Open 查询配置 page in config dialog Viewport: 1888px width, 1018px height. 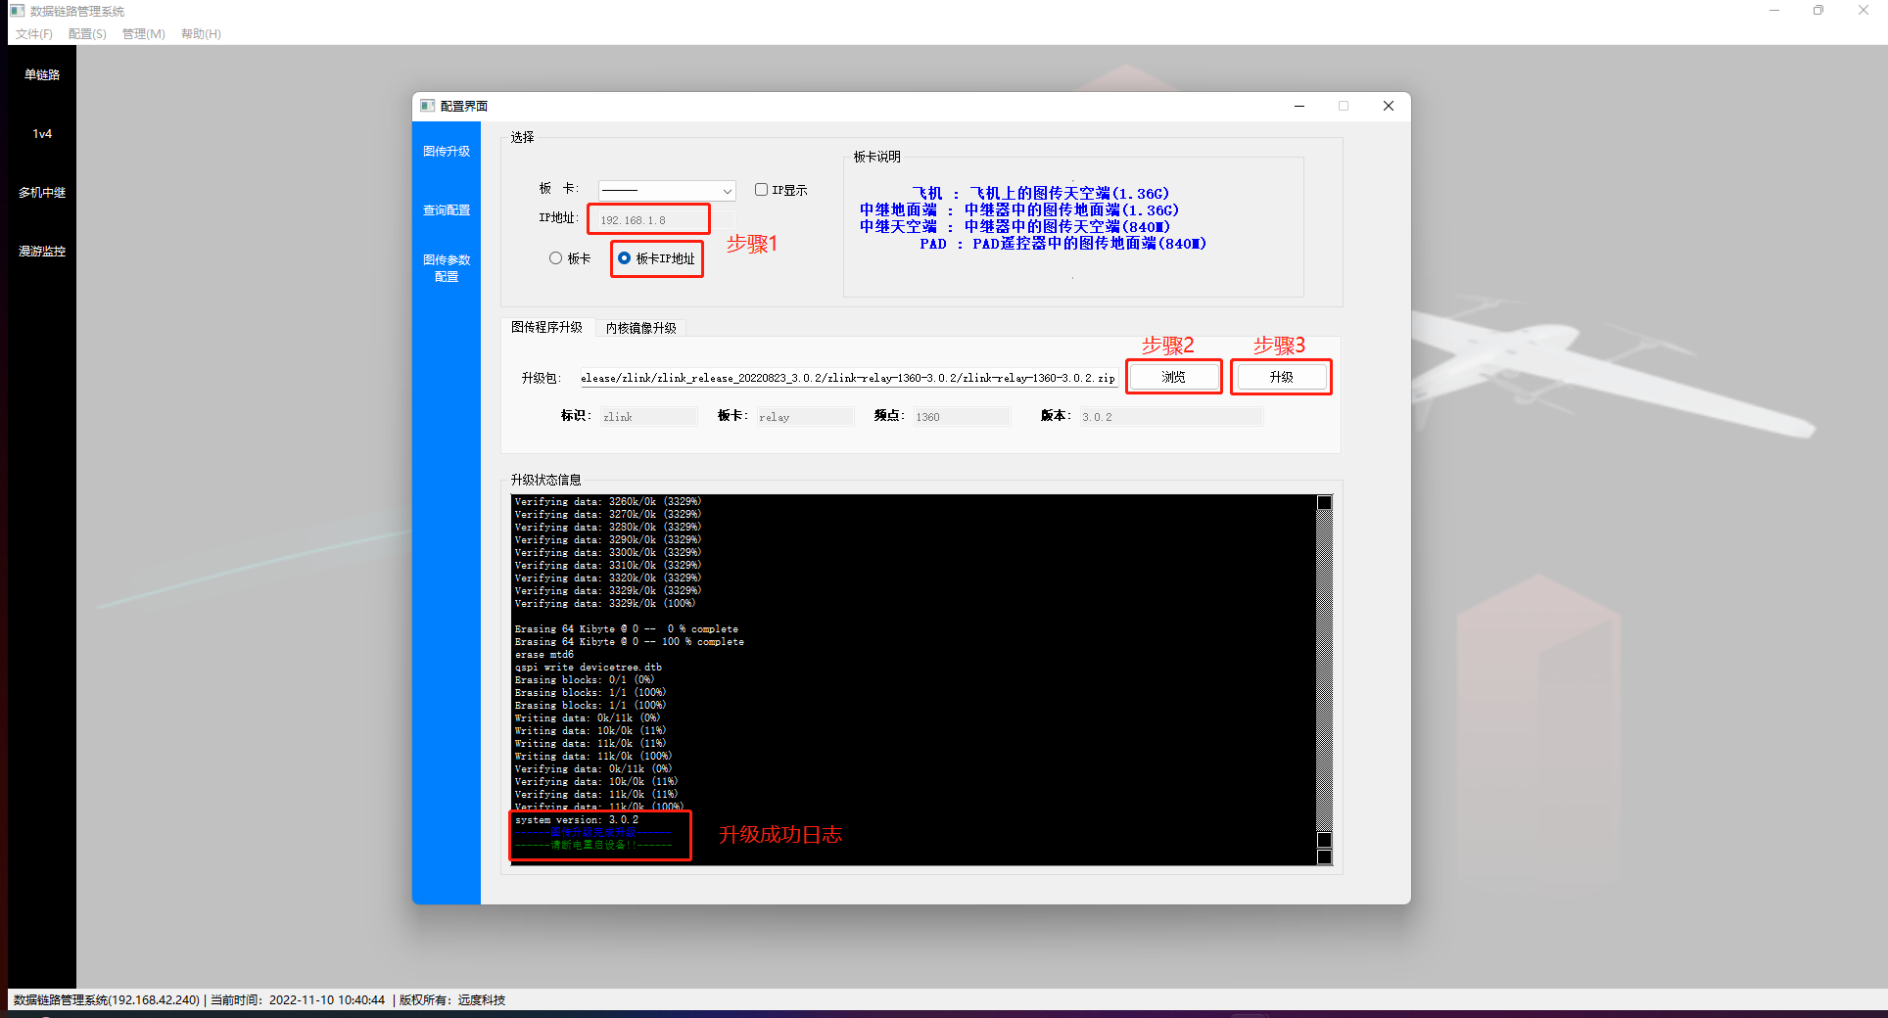click(x=447, y=209)
